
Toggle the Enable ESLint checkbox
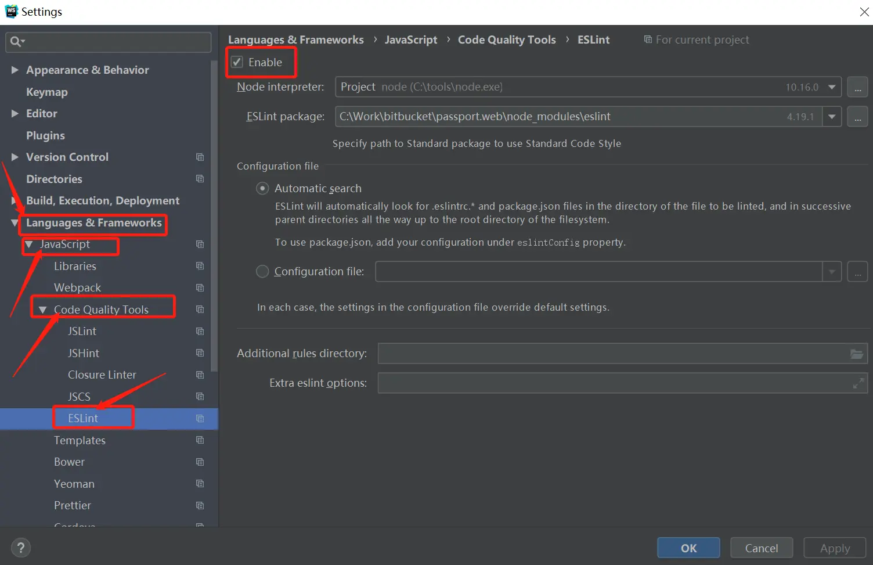tap(237, 62)
